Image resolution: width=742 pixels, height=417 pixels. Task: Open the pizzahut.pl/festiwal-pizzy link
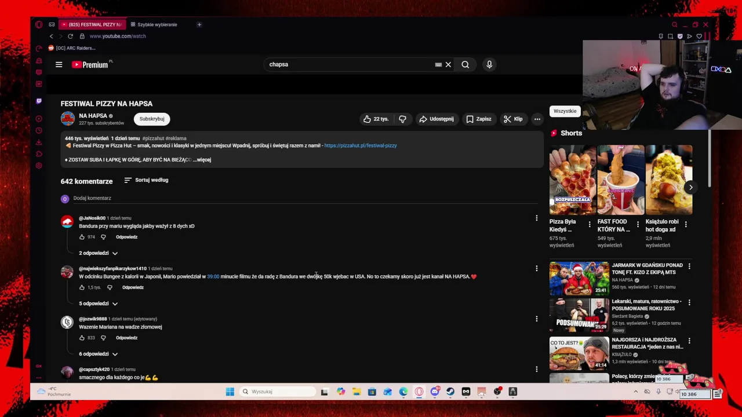point(361,145)
